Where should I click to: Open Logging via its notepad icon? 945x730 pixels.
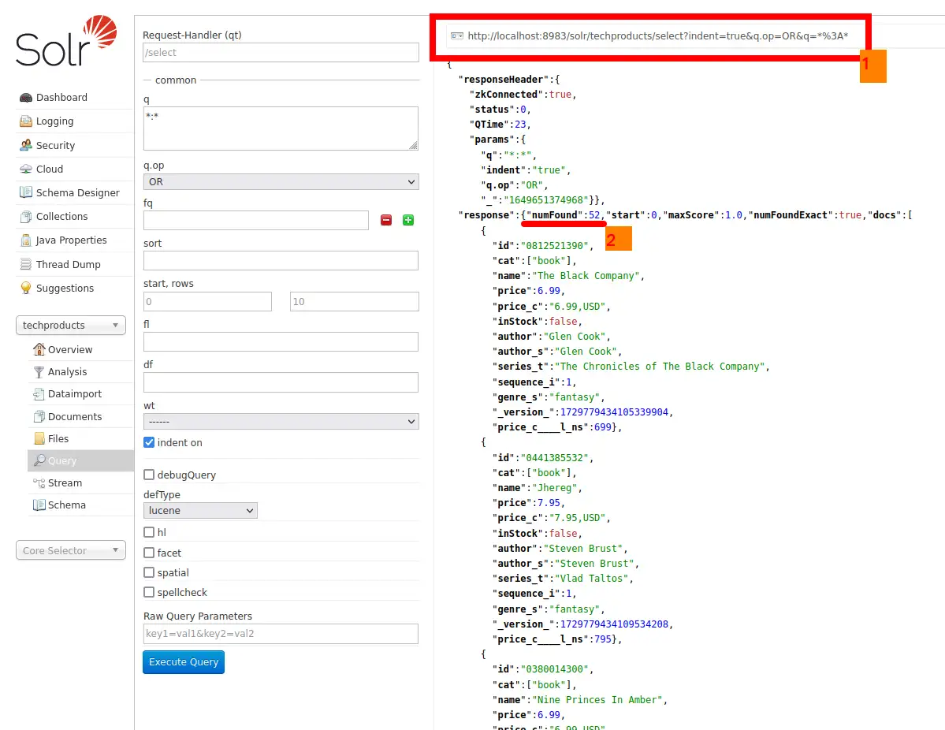click(26, 121)
